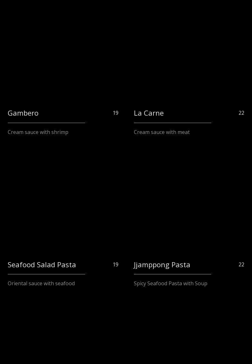Select the Seafood Salad Pasta heading
The width and height of the screenshot is (252, 364).
[x=42, y=265]
